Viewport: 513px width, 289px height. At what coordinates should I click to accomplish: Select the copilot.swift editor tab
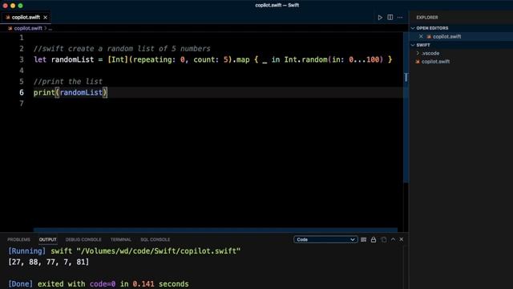click(26, 18)
